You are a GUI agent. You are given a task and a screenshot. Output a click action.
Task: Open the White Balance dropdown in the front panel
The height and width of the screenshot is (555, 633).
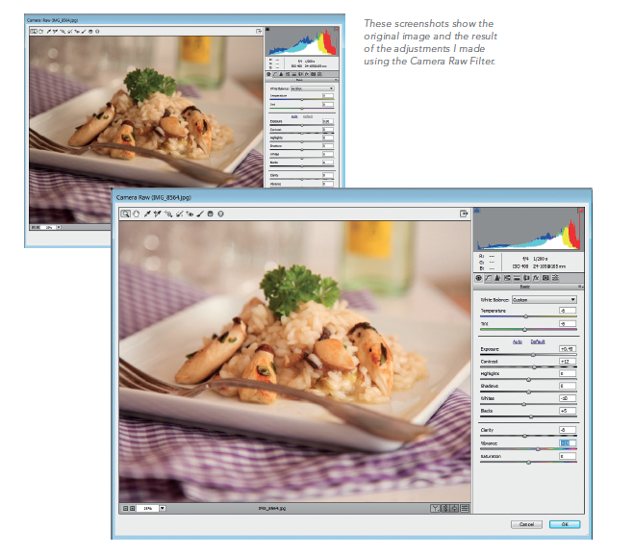click(543, 299)
